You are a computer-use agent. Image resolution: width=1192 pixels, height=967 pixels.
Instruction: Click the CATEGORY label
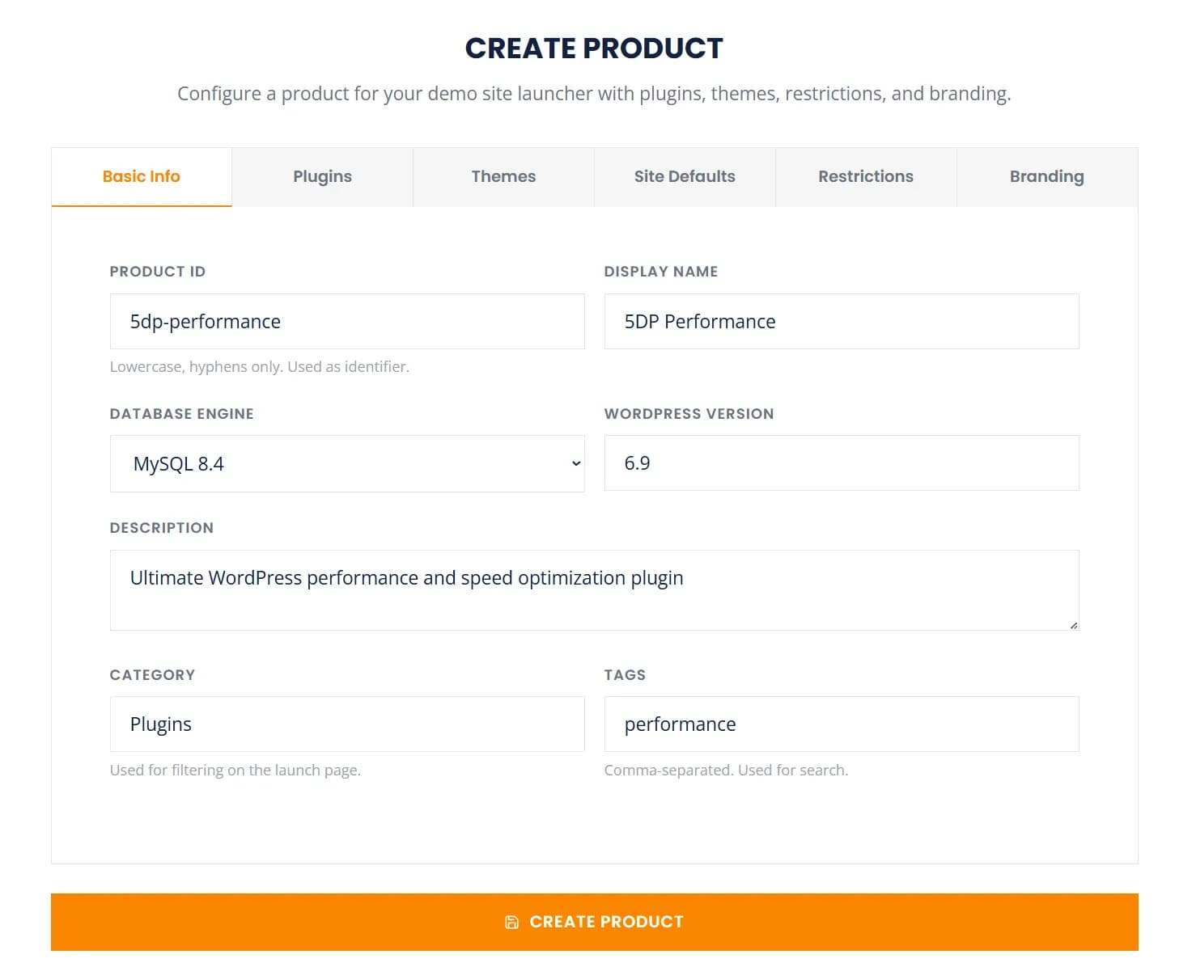[152, 675]
